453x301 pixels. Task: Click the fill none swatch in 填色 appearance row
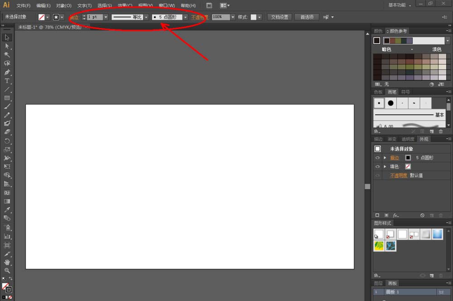tap(408, 166)
